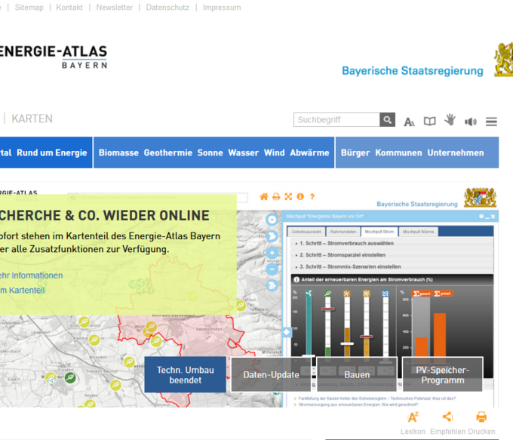Image resolution: width=513 pixels, height=440 pixels.
Task: Open the Abwärme menu item
Action: (309, 153)
